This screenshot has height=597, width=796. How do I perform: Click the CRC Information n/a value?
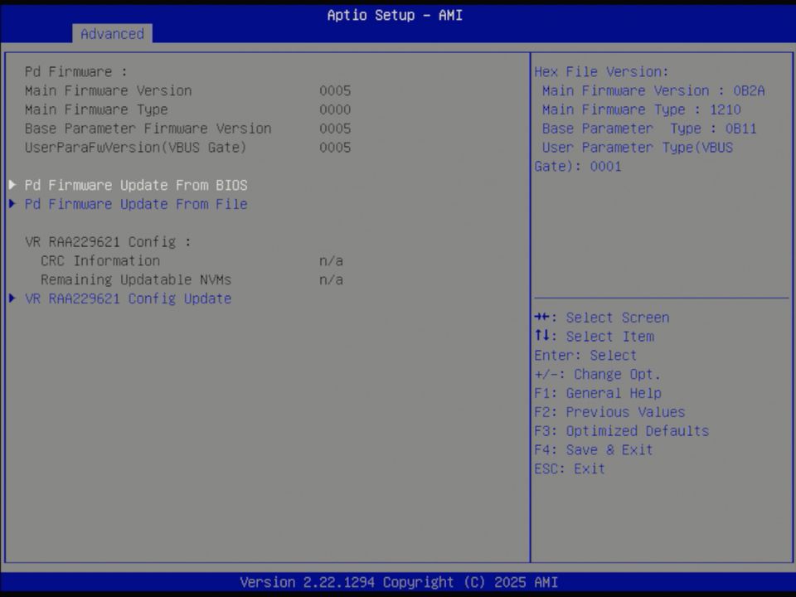pos(330,260)
